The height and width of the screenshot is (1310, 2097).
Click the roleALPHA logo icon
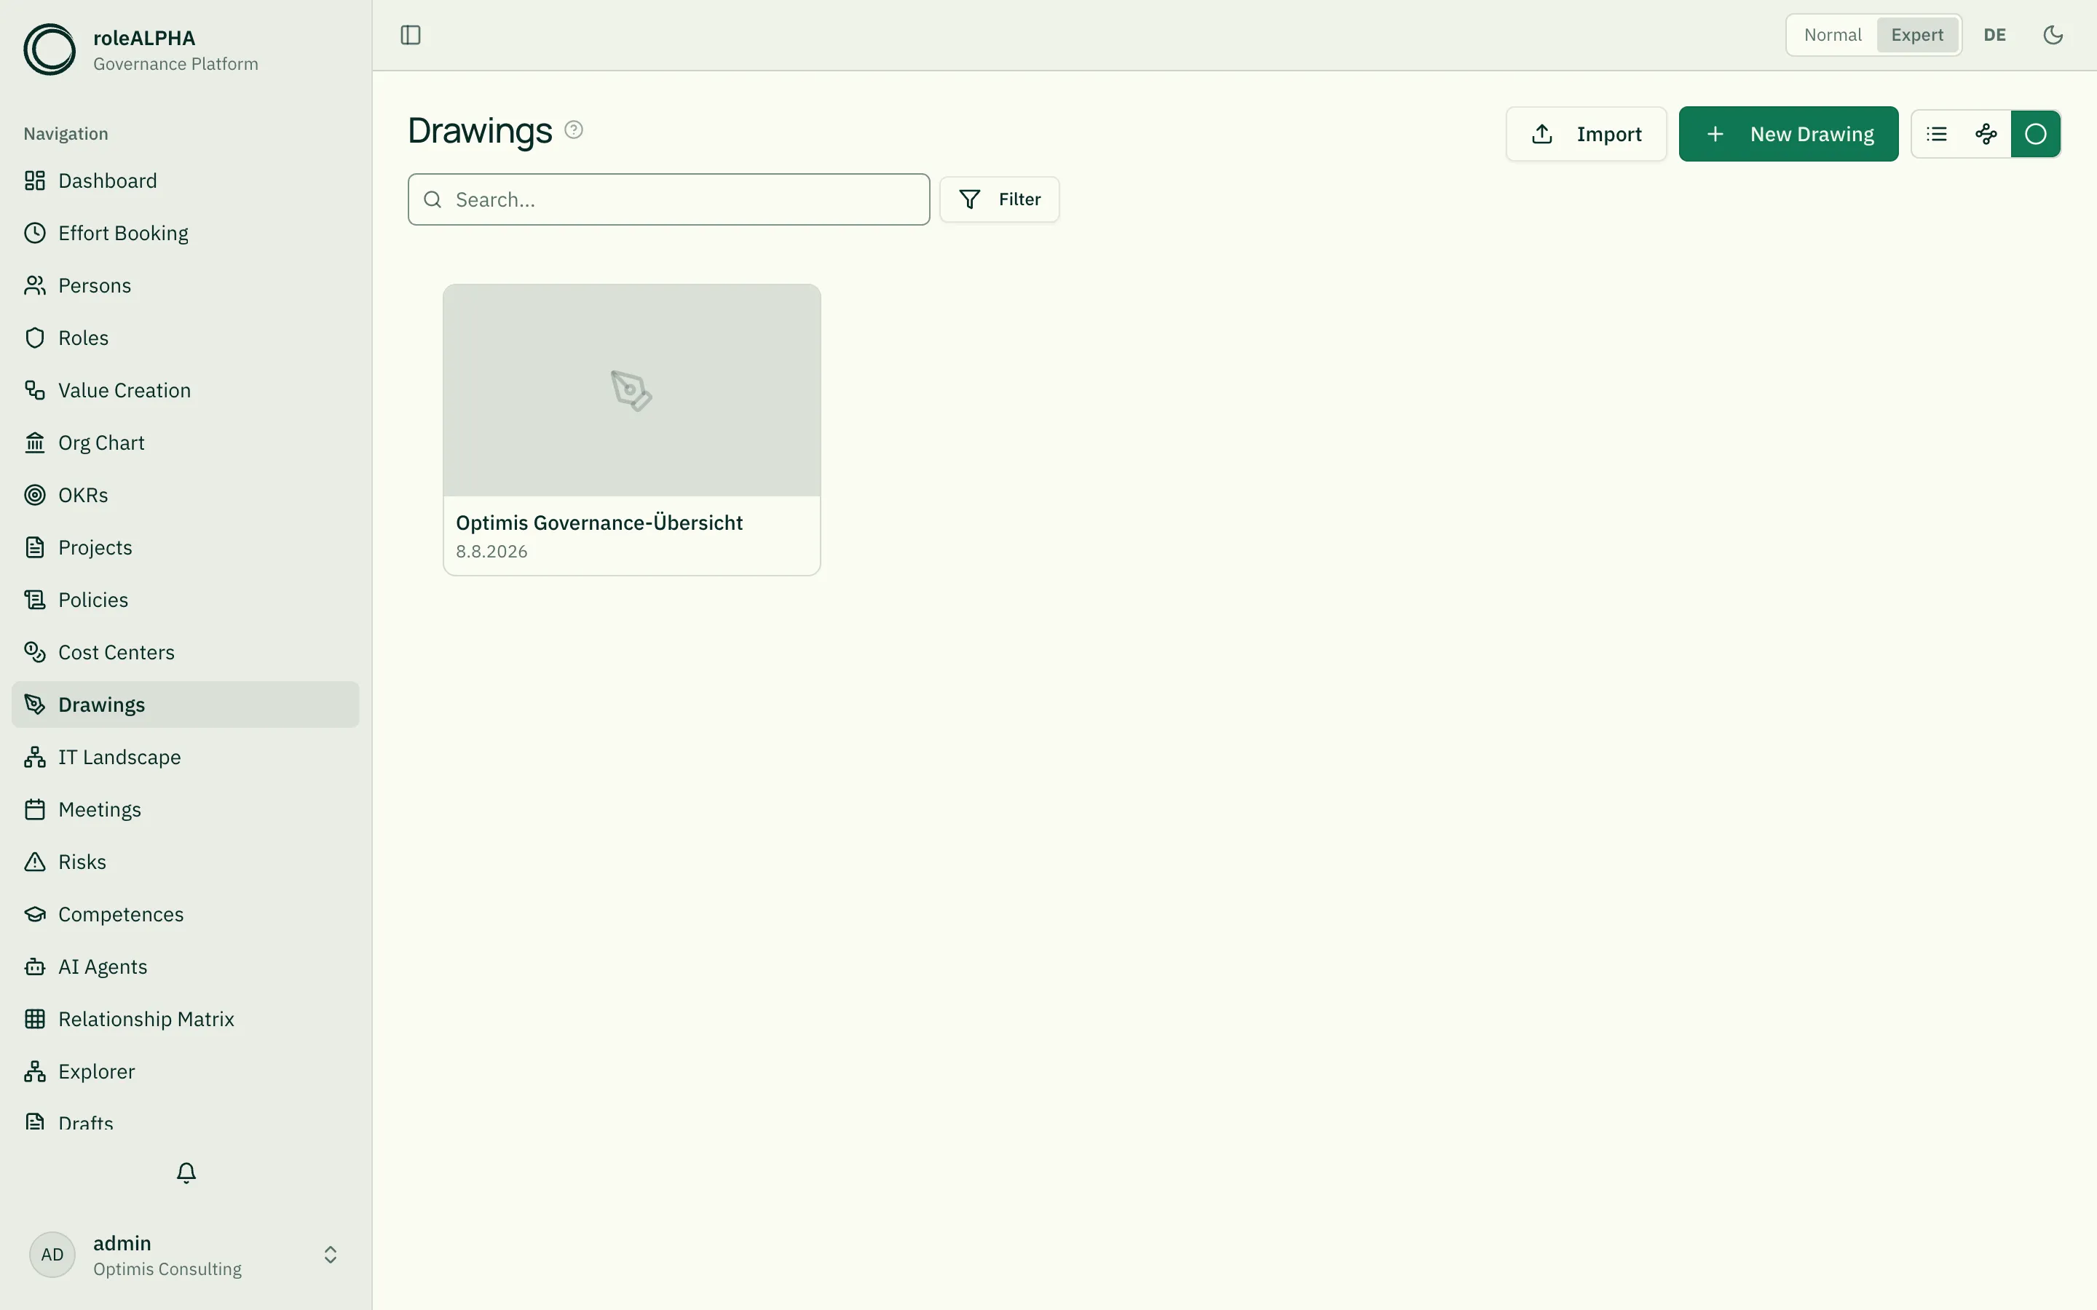pyautogui.click(x=50, y=49)
